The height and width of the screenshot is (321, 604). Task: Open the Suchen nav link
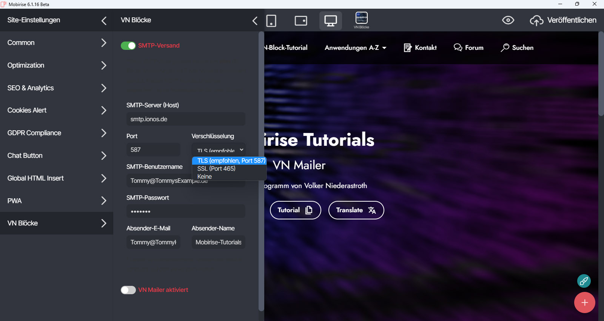[x=522, y=48]
